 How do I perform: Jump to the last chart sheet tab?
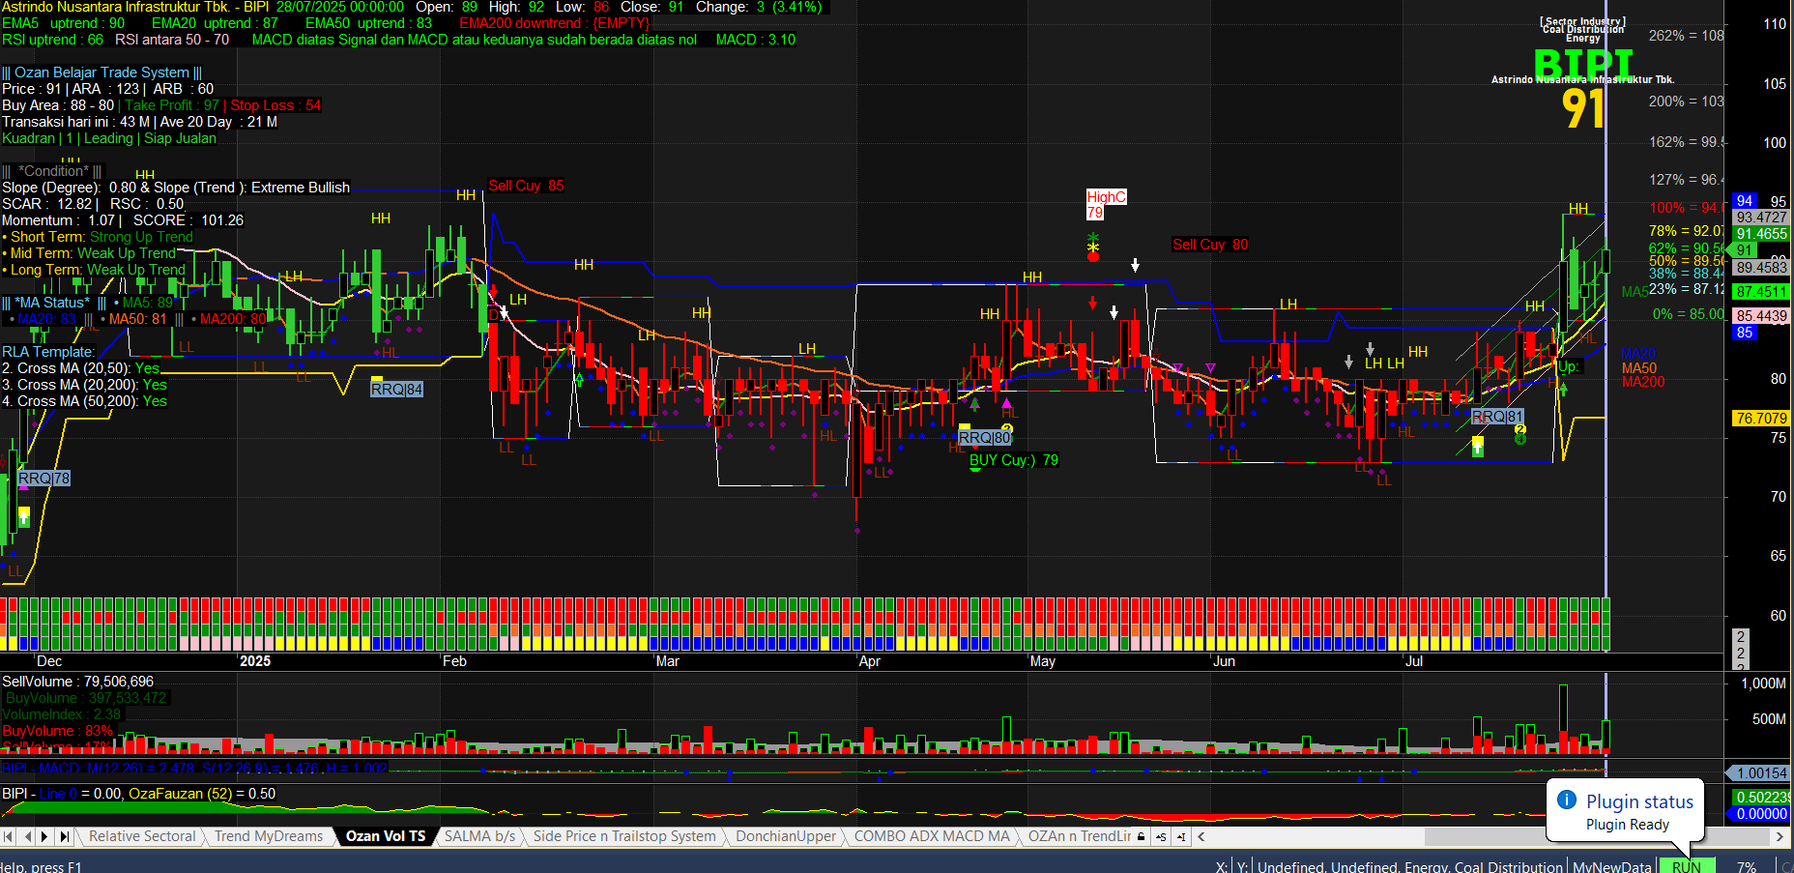(x=65, y=836)
